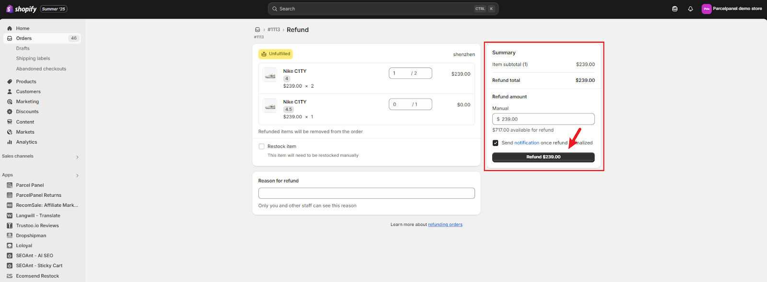
Task: Click the Unfulfilled status badge
Action: [x=276, y=54]
